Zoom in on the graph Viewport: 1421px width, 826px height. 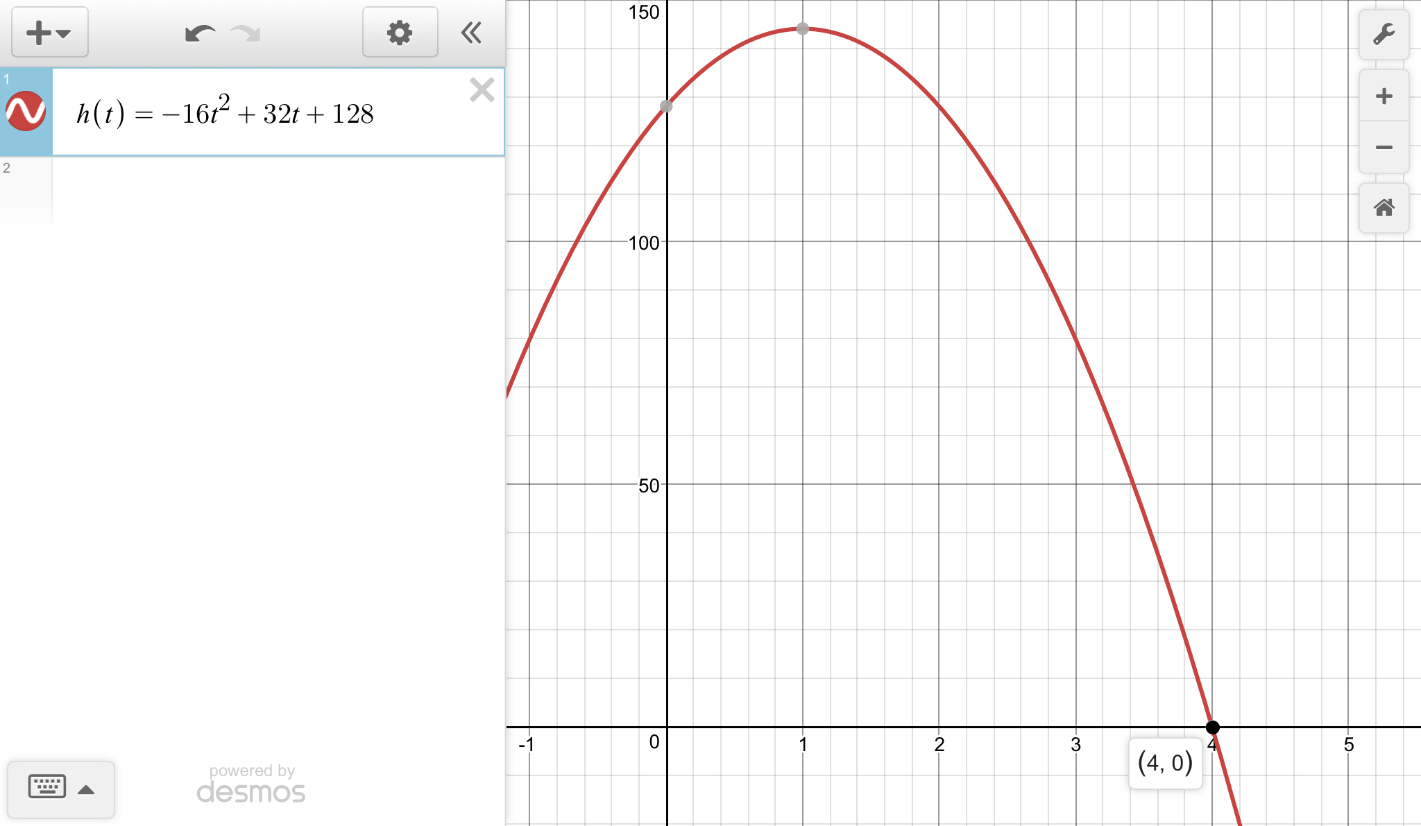click(1384, 96)
